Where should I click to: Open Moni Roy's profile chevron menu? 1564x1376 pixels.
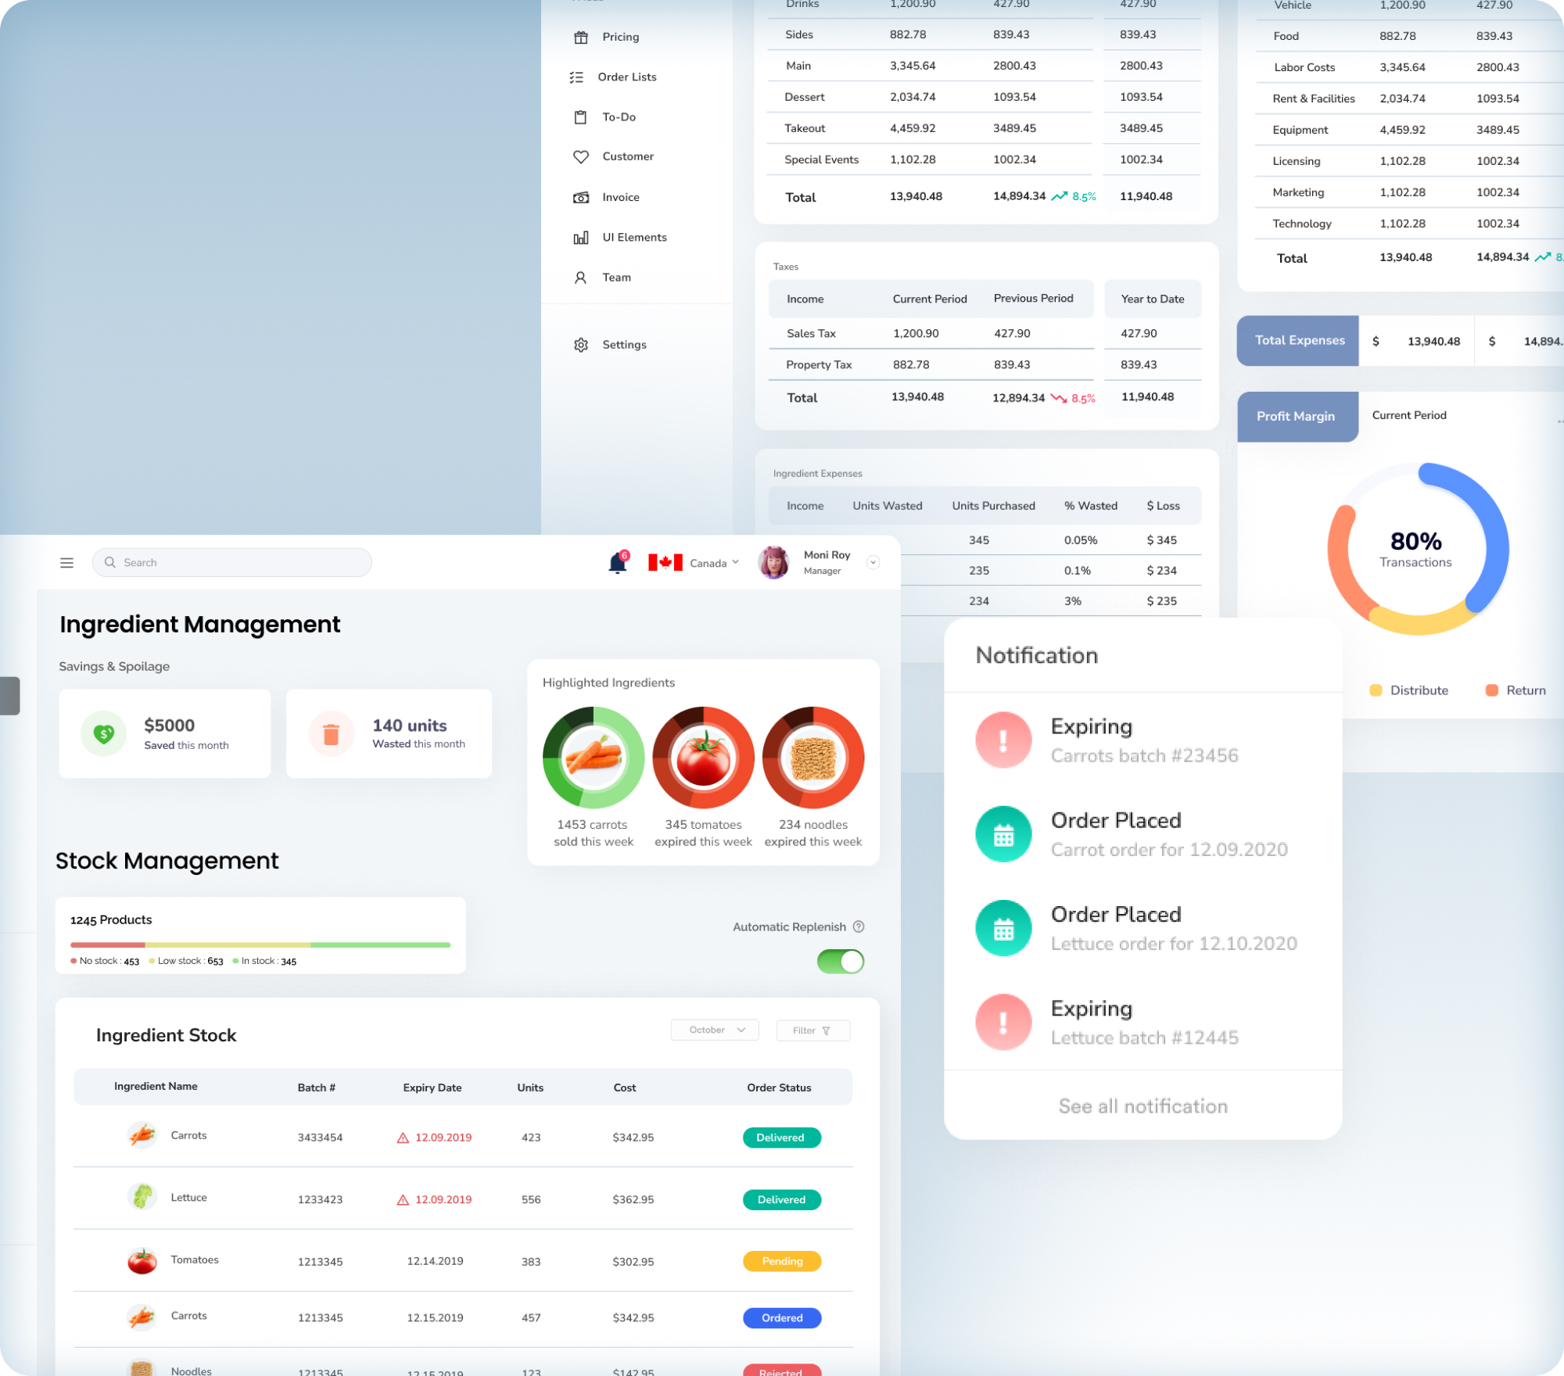(x=873, y=562)
